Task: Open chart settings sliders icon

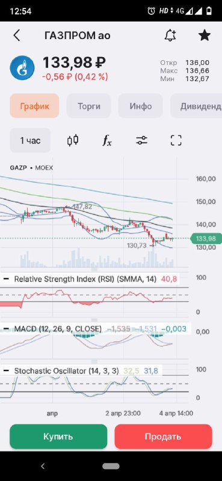Action: tap(141, 141)
